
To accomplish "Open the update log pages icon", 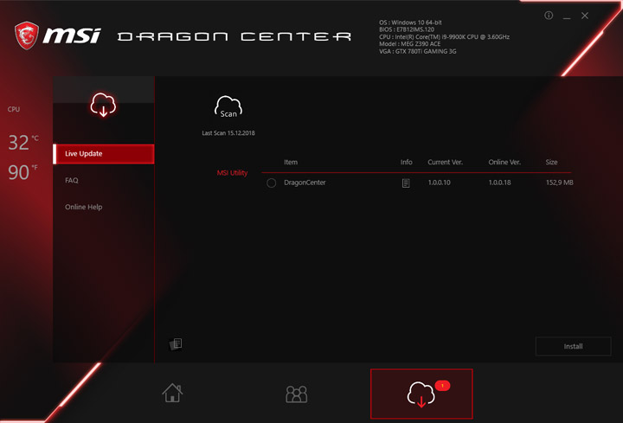I will tap(176, 343).
